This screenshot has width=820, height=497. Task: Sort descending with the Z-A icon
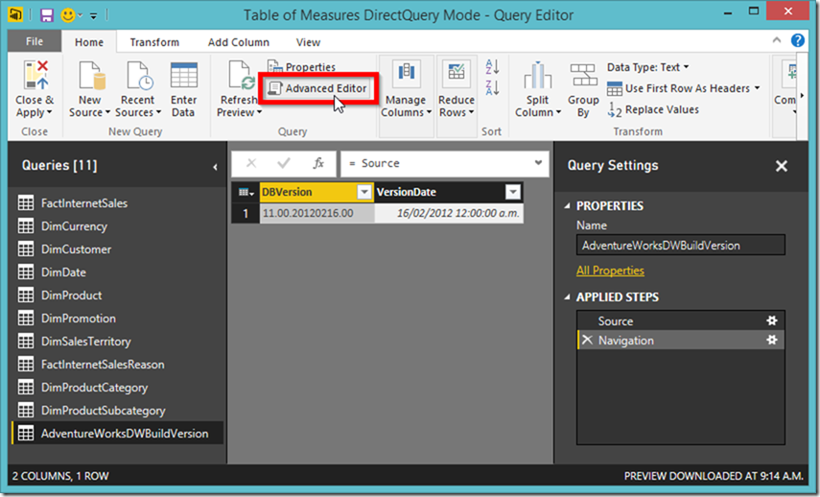[492, 88]
